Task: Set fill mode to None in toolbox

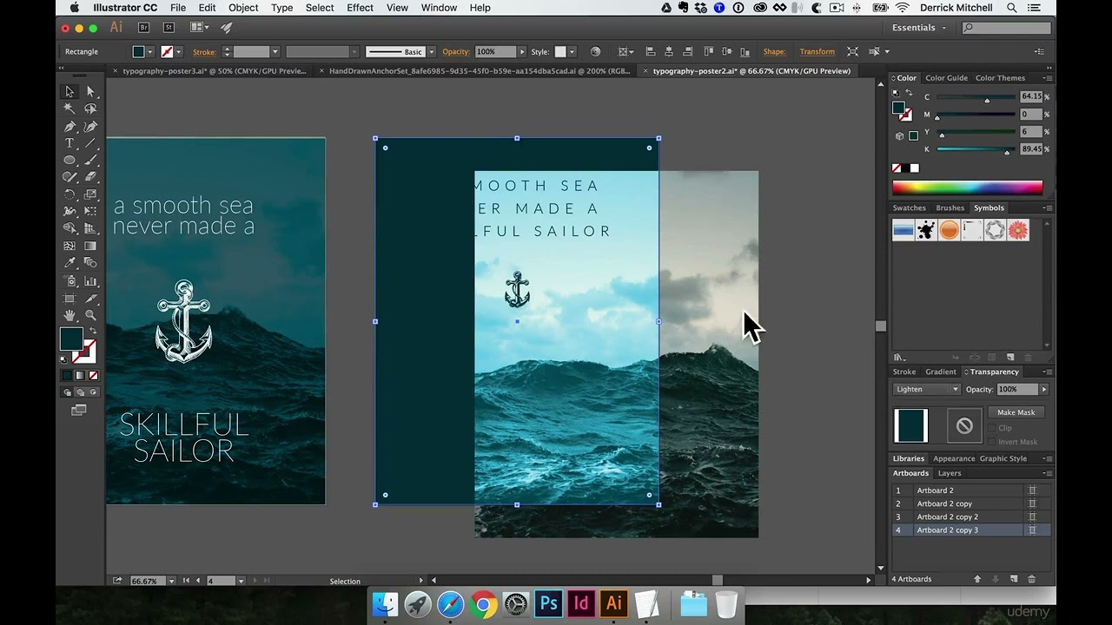Action: tap(93, 375)
